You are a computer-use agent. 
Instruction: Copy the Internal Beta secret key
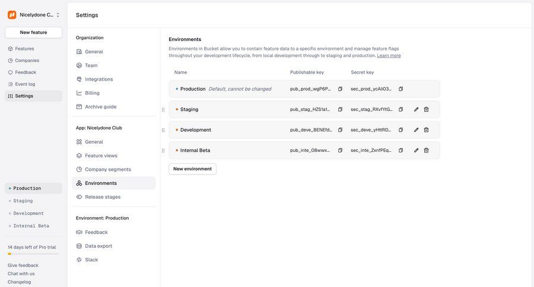click(401, 150)
